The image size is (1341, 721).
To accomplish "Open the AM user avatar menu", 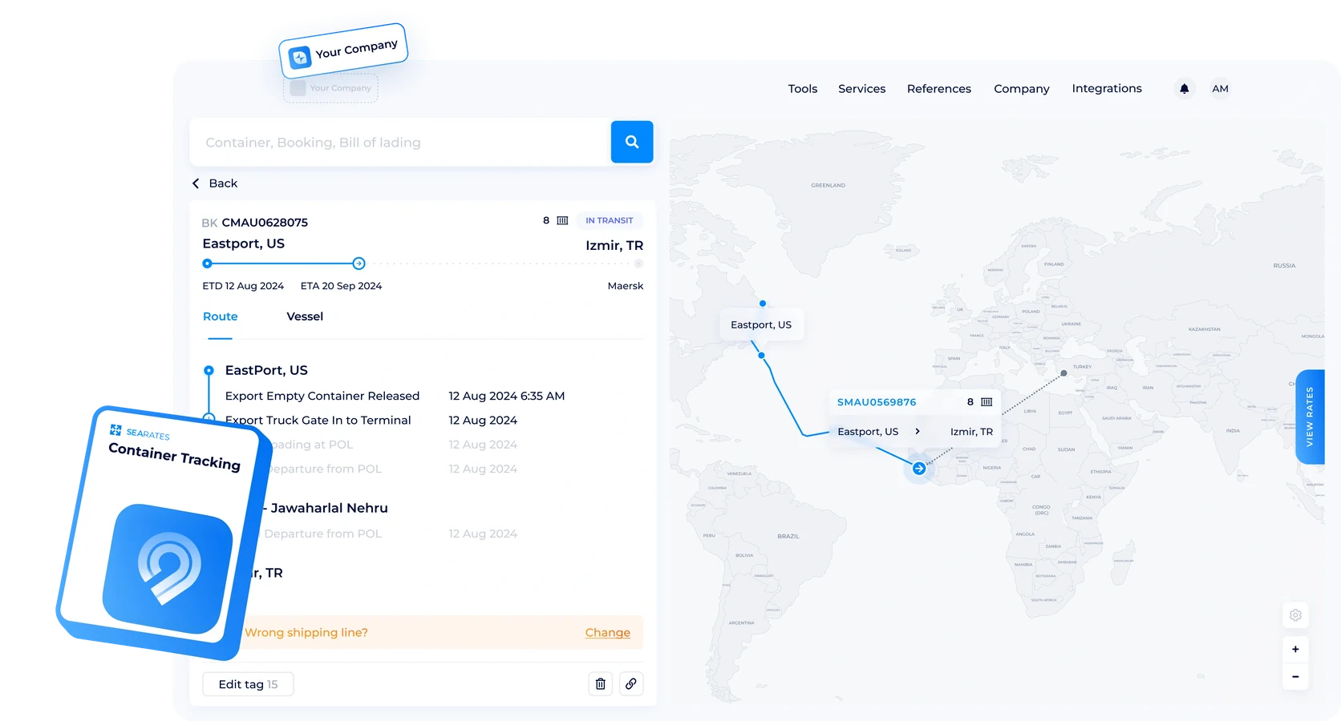I will pos(1220,89).
